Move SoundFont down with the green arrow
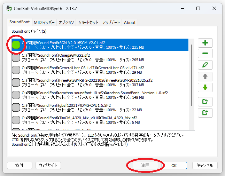The height and width of the screenshot is (176, 225). click(x=205, y=87)
